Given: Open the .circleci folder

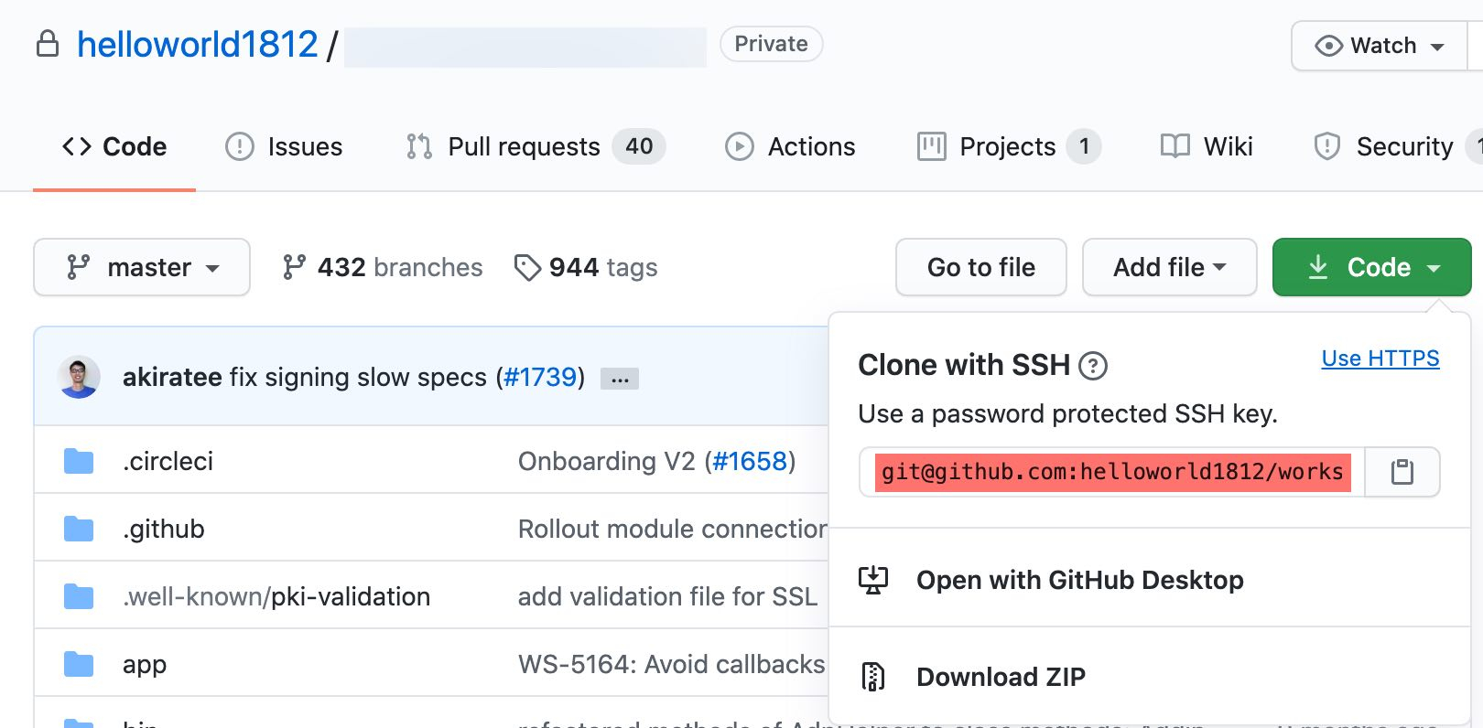Looking at the screenshot, I should coord(168,461).
